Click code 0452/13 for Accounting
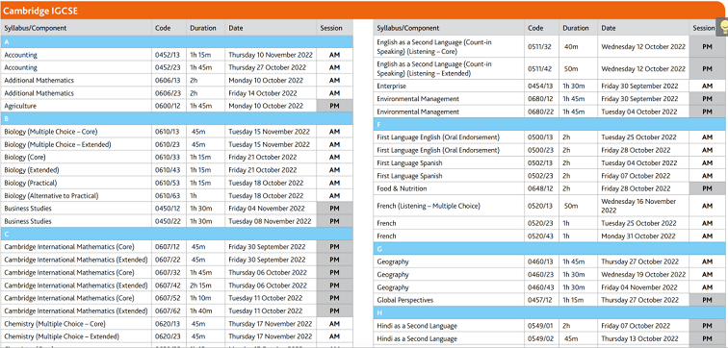Viewport: 728px width, 348px height. [x=166, y=55]
